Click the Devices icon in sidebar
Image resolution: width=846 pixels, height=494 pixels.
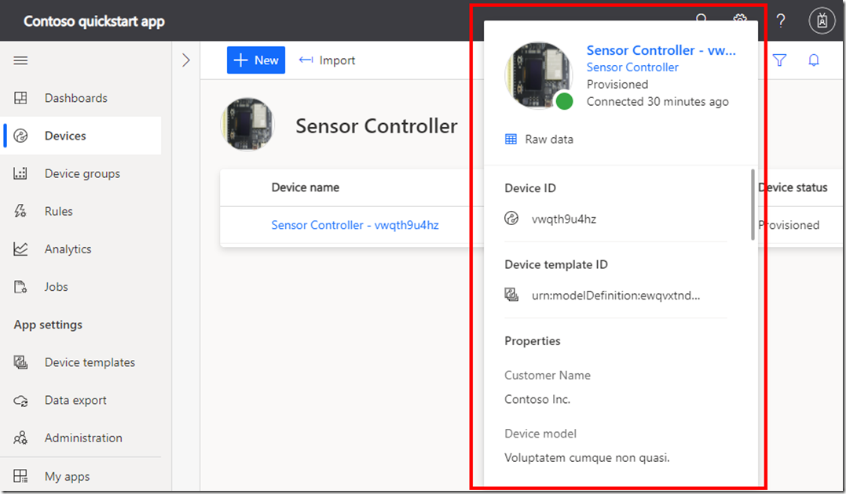[20, 136]
